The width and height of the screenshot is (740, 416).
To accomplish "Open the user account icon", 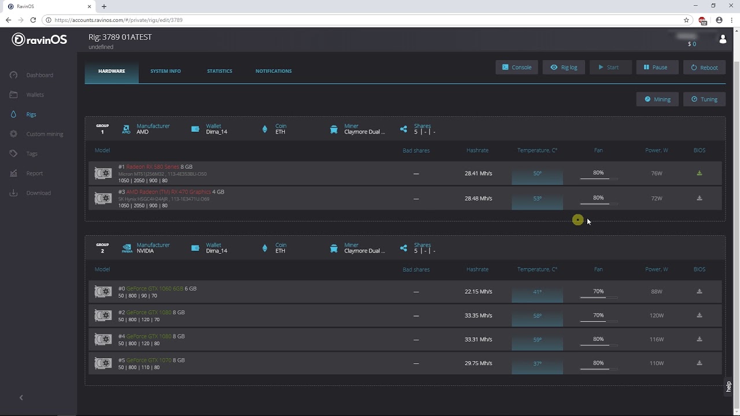I will [723, 39].
